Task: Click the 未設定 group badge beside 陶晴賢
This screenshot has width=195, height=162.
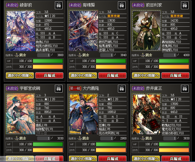Action: 75,5
